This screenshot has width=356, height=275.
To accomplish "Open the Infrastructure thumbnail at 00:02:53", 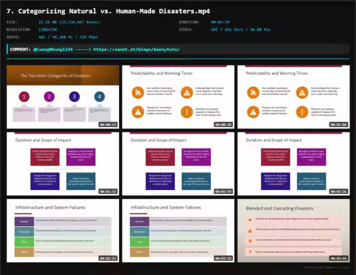I will (63, 231).
